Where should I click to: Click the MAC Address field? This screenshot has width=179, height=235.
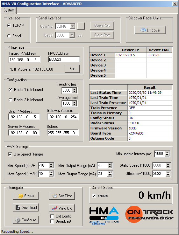64,59
